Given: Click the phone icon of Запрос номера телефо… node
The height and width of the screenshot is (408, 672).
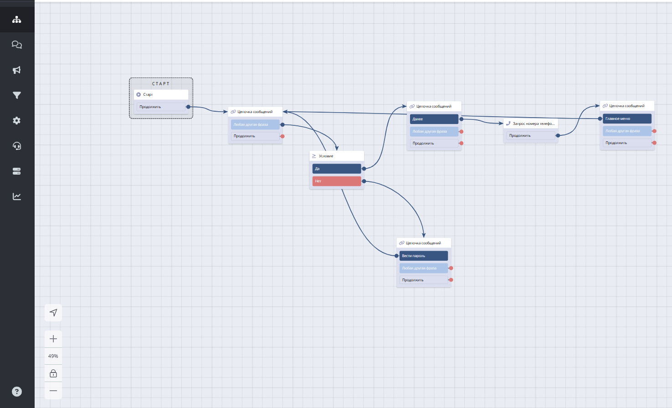Looking at the screenshot, I should 508,124.
